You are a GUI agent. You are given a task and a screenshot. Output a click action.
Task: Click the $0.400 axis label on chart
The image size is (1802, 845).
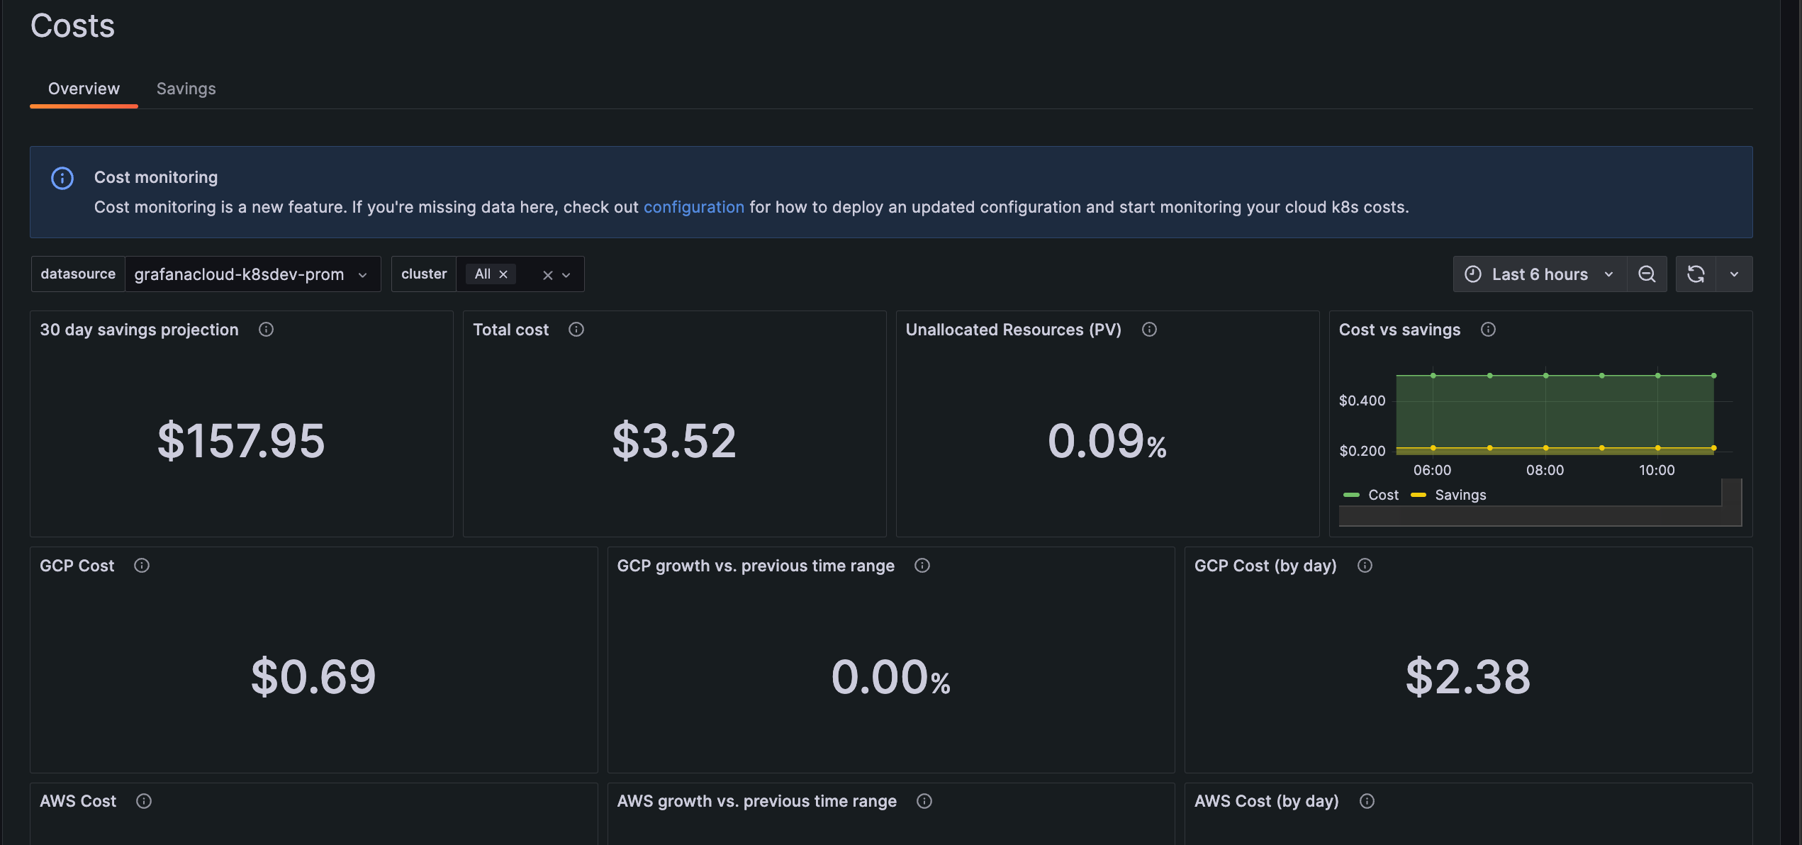coord(1362,401)
